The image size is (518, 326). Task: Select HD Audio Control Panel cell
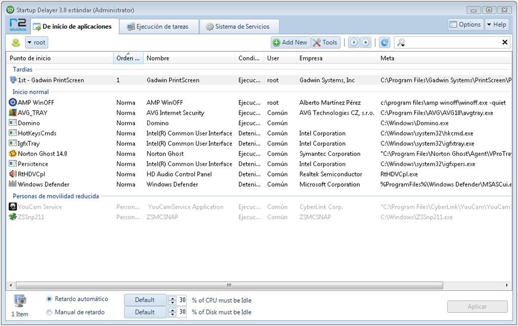(x=179, y=174)
